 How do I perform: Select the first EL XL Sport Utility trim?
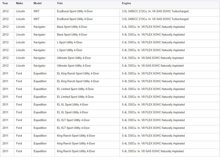pos(73,104)
